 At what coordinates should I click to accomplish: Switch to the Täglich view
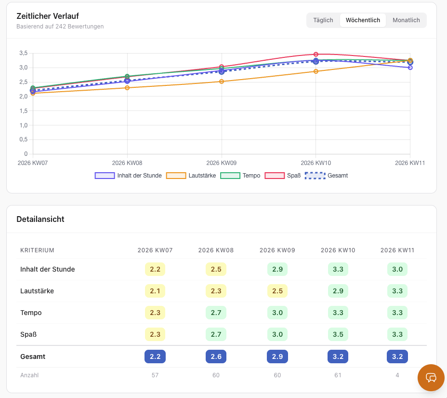[323, 20]
